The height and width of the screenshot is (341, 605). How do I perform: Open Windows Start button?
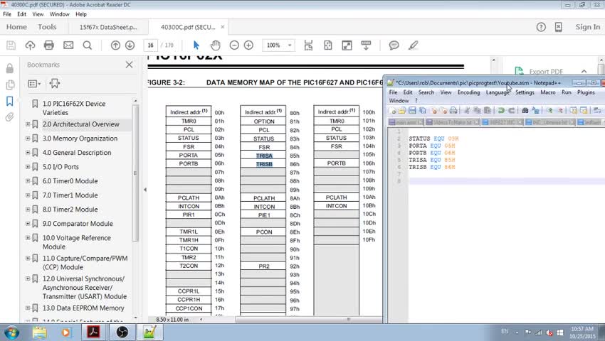point(11,332)
